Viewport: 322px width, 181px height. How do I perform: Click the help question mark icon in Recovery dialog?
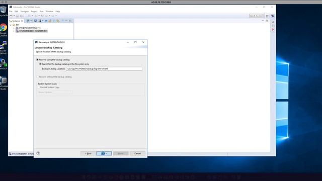coord(38,153)
